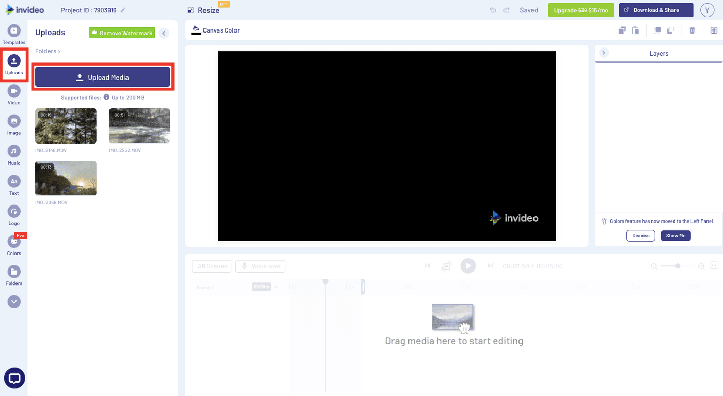The height and width of the screenshot is (396, 723).
Task: Click Download & Share button
Action: tap(656, 10)
